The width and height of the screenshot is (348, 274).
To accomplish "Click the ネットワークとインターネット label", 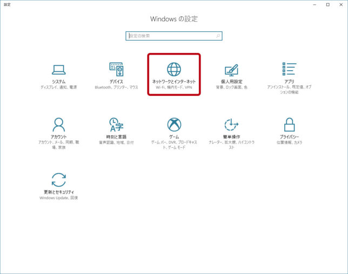I will [174, 81].
